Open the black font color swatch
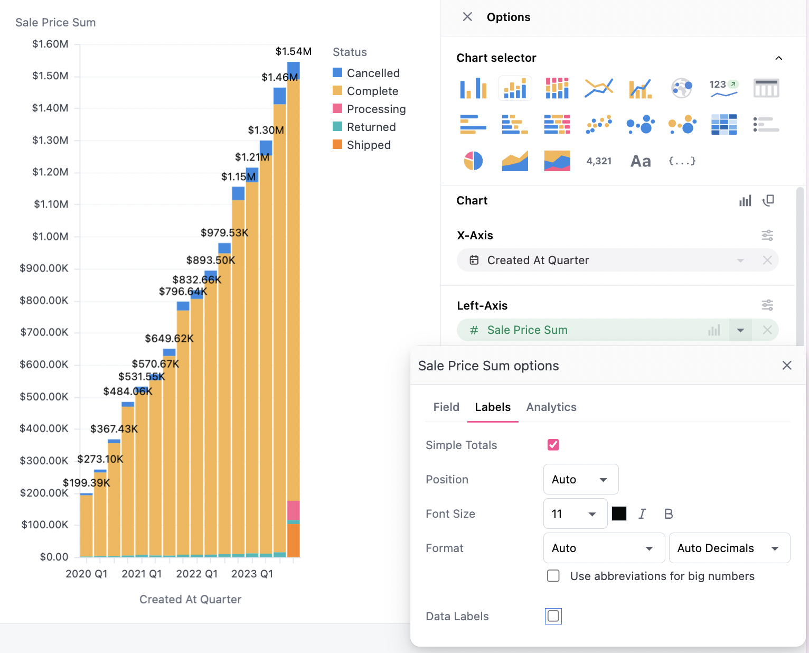The image size is (809, 653). pos(619,514)
